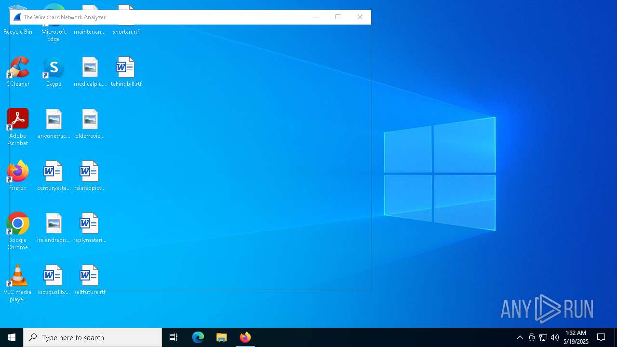
Task: Open the Google Chrome desktop shortcut
Action: [x=18, y=231]
